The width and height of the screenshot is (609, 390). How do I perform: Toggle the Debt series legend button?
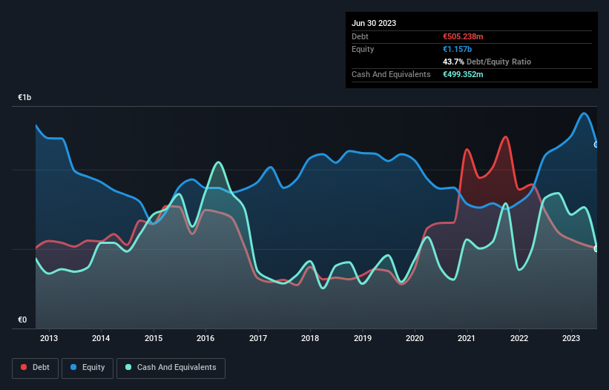pyautogui.click(x=36, y=368)
